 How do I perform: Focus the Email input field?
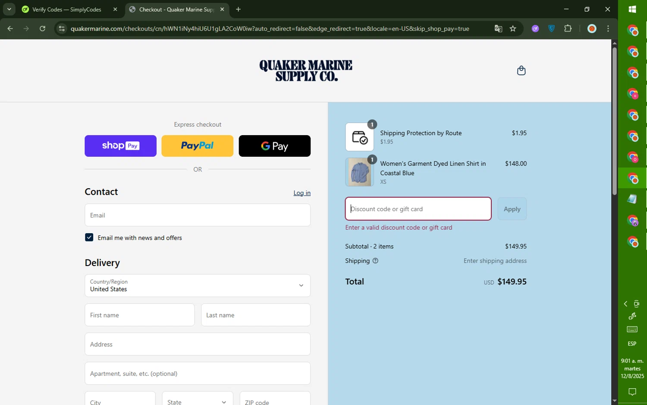tap(198, 215)
